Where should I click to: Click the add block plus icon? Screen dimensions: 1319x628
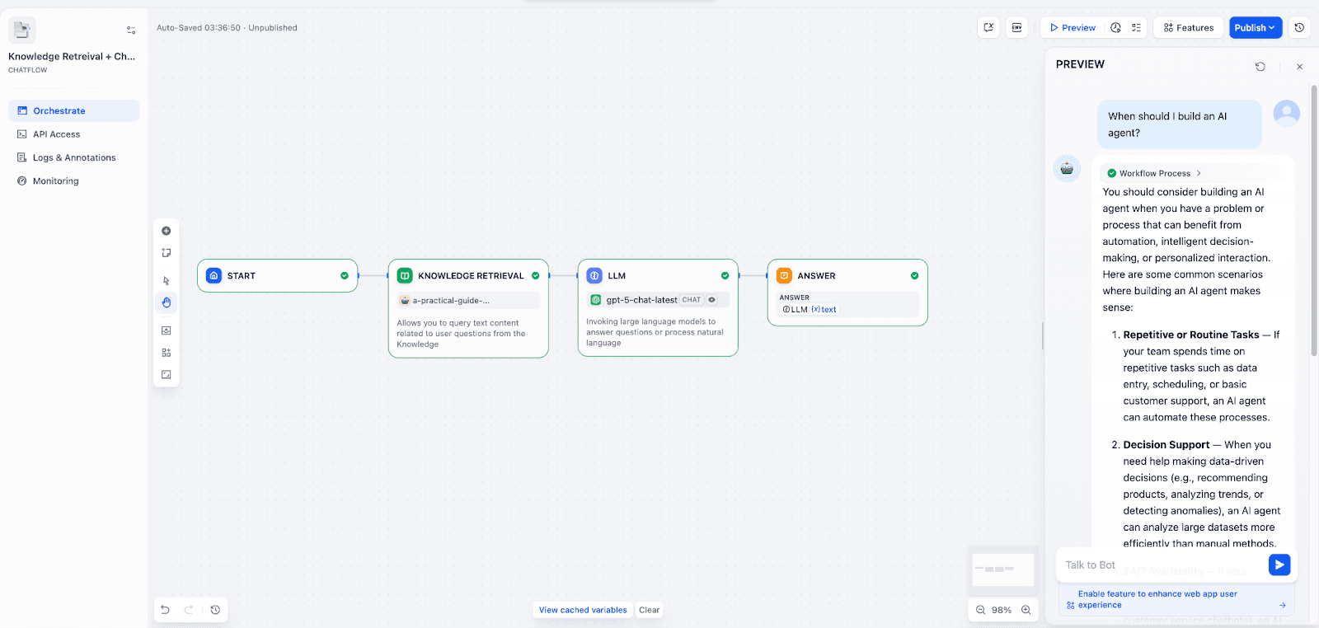point(166,231)
